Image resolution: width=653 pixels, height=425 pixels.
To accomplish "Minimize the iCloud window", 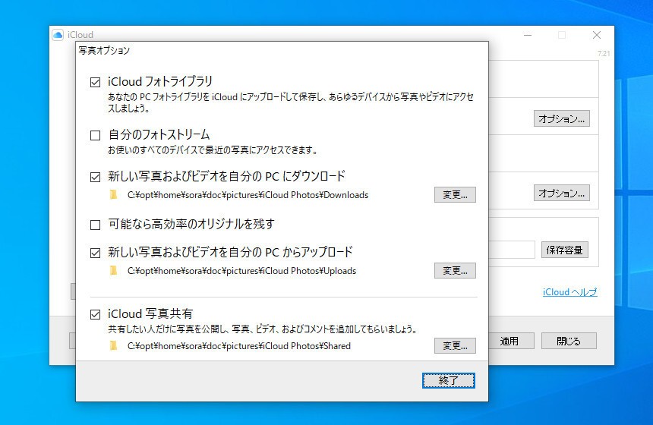I will tap(528, 35).
